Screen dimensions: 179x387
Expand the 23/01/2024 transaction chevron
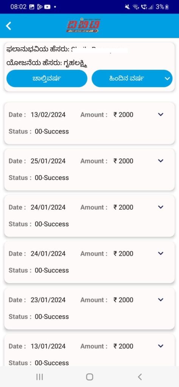(161, 300)
